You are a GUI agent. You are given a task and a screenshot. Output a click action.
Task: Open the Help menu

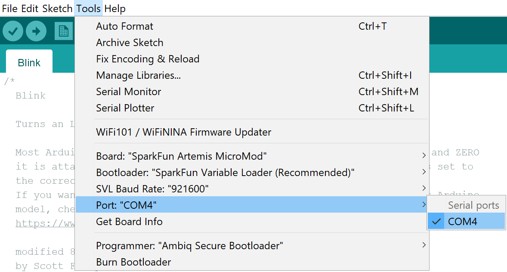click(115, 9)
